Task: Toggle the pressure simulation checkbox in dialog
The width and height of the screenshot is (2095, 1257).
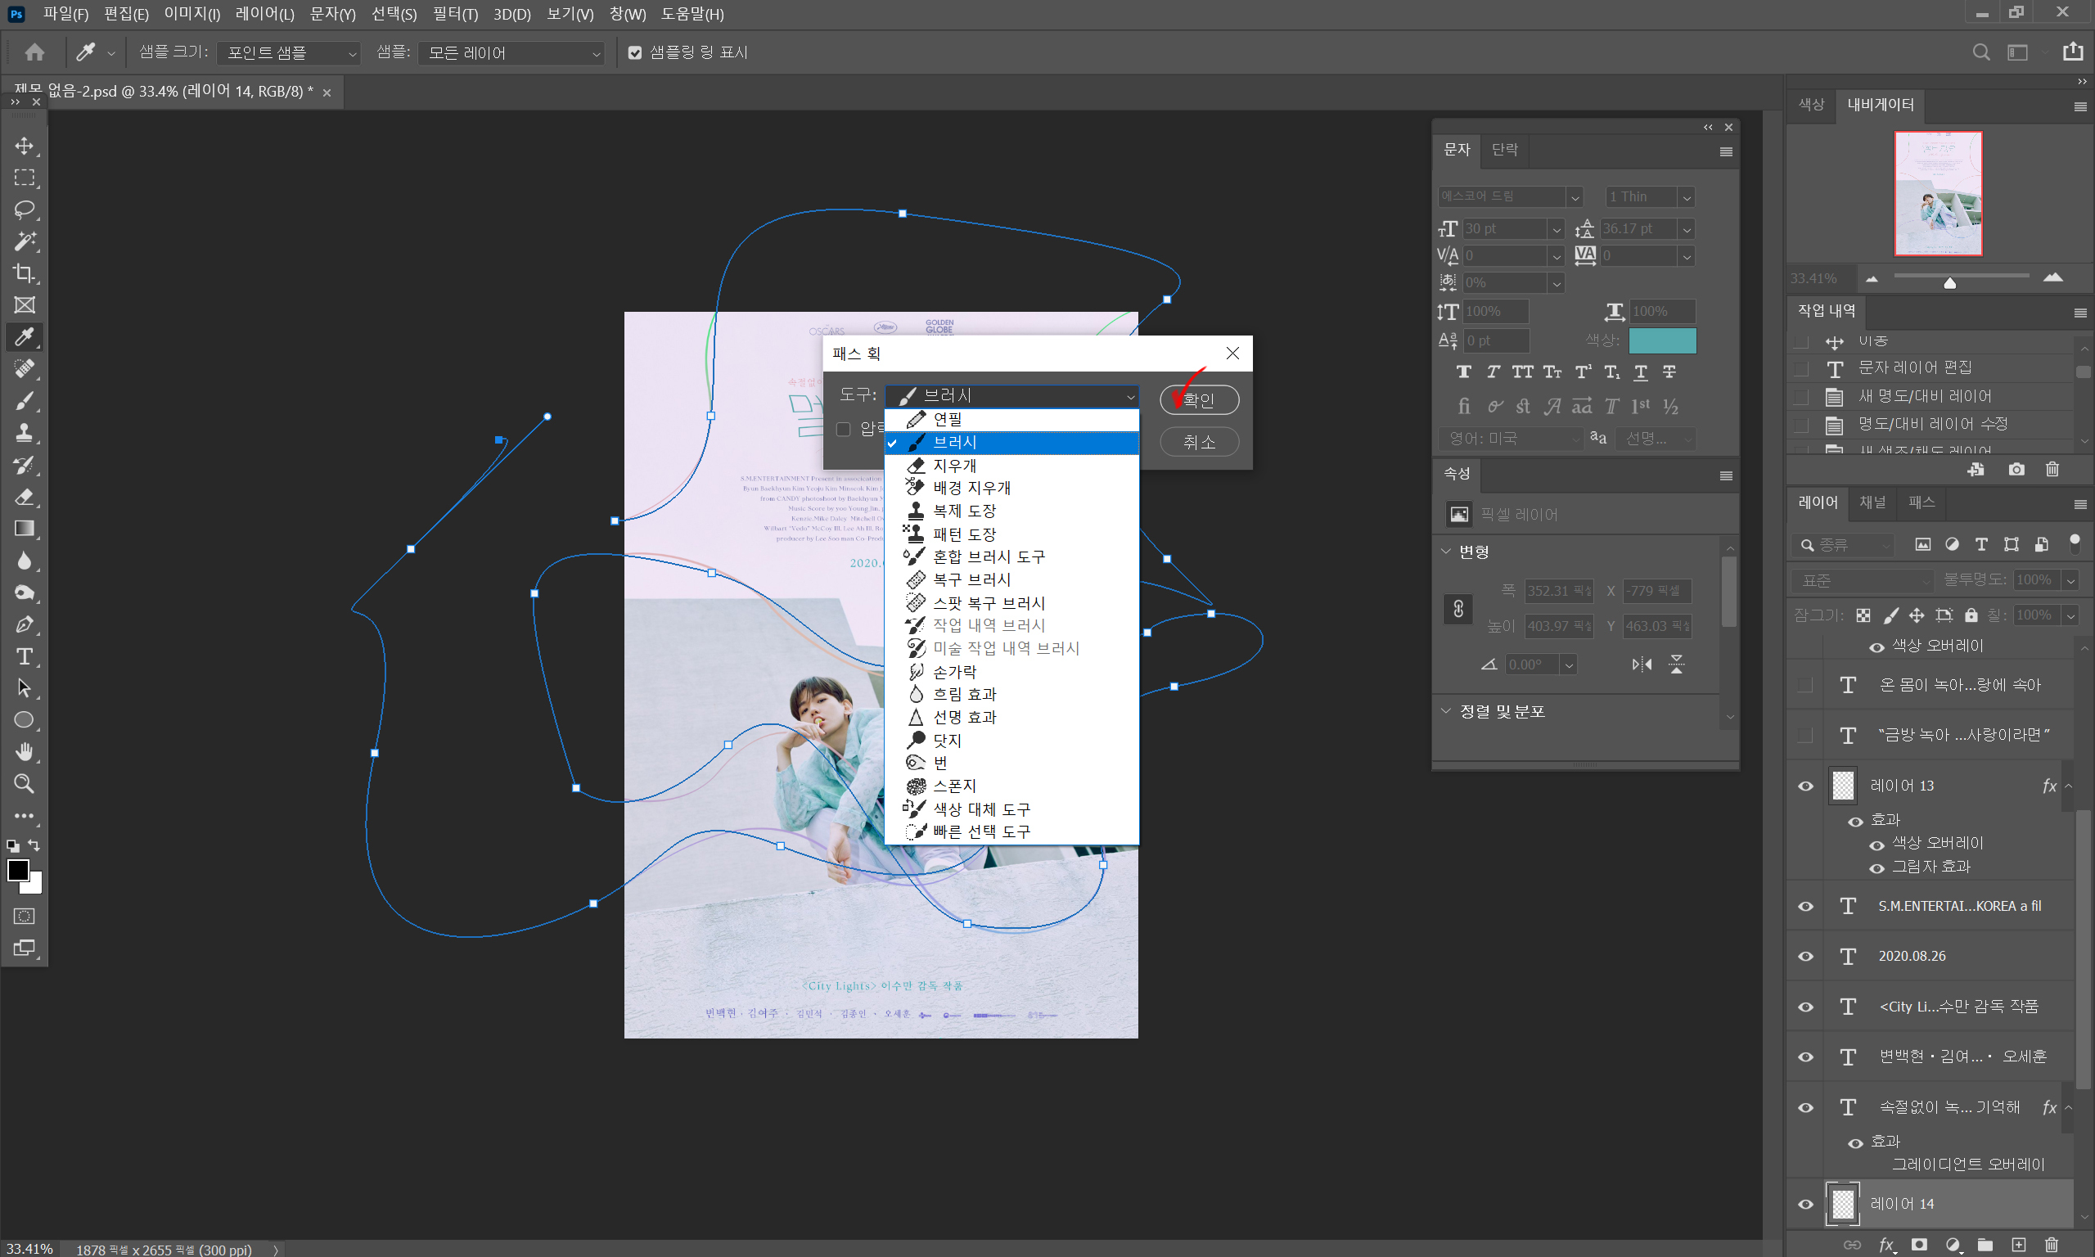Action: click(844, 430)
